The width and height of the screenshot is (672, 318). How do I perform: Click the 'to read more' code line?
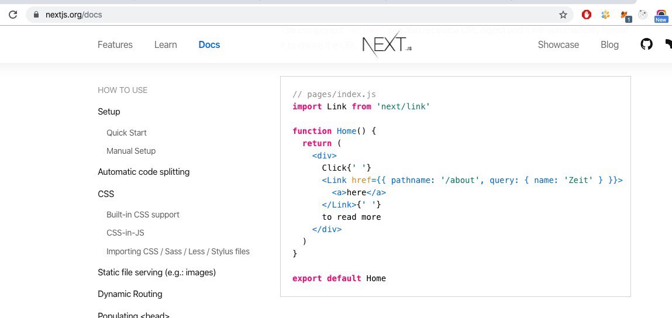click(351, 217)
